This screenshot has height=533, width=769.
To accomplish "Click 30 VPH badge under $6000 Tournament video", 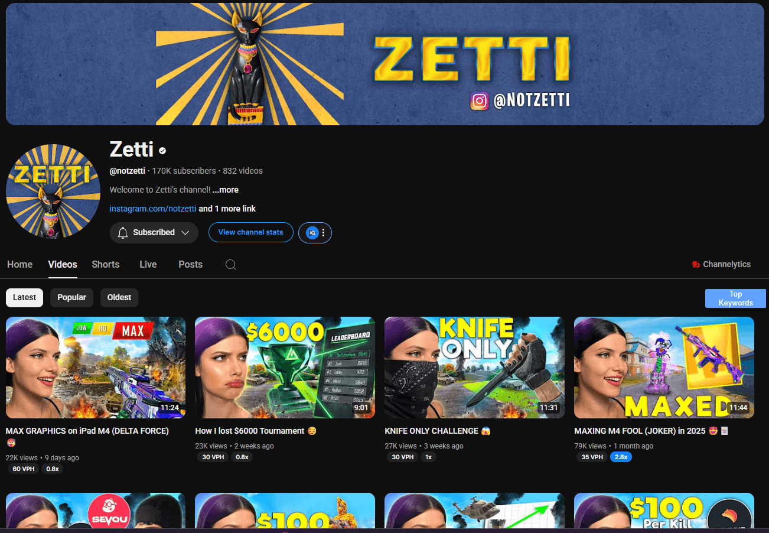I will [x=213, y=457].
